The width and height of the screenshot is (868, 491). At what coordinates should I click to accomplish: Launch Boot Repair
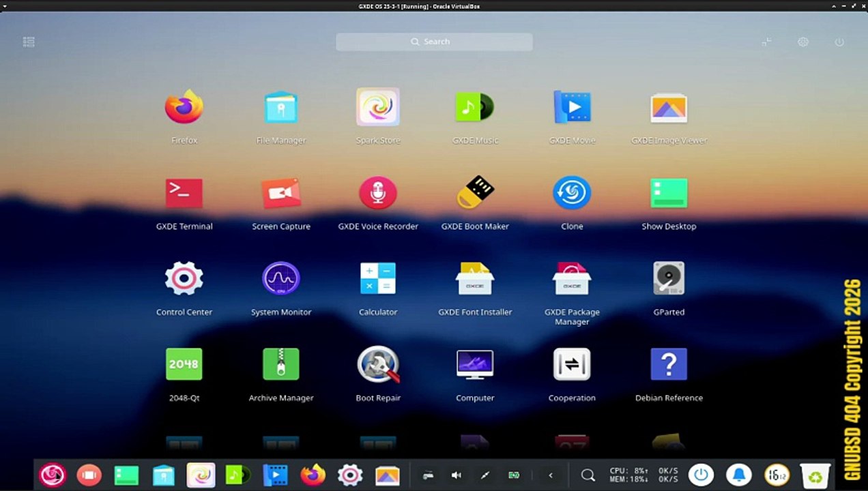pos(378,364)
